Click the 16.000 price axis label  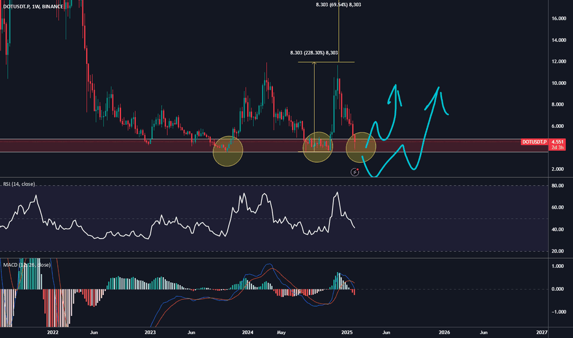point(558,18)
